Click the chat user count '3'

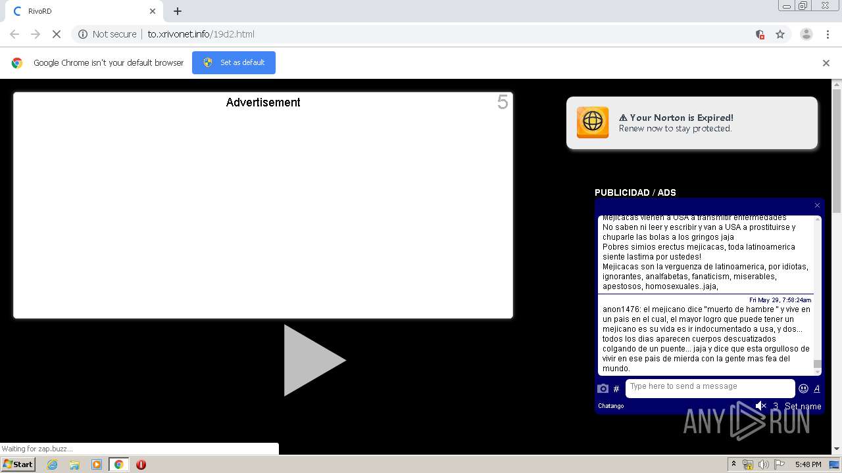775,406
